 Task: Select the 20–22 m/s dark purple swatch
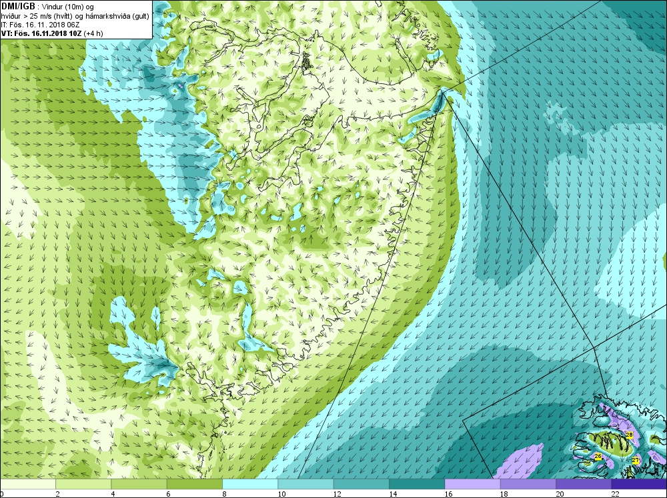(584, 484)
